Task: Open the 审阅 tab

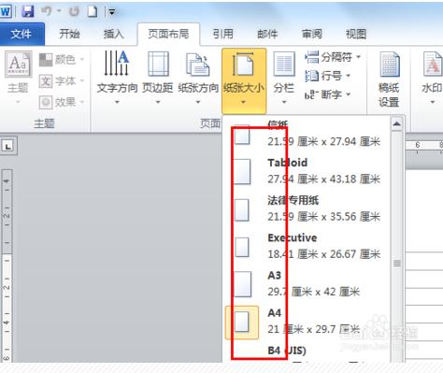Action: point(311,34)
